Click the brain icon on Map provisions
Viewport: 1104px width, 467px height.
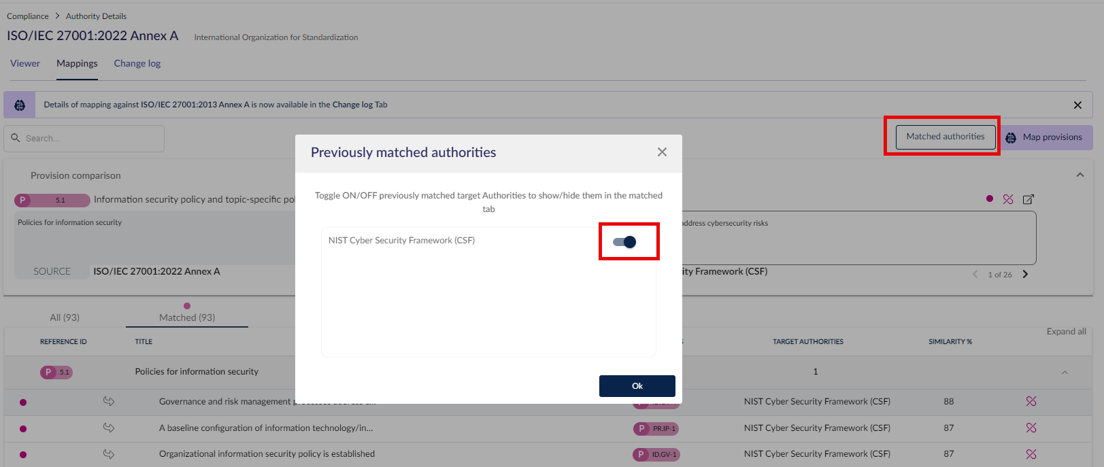(x=1011, y=138)
